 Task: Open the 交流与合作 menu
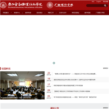tap(63, 13)
